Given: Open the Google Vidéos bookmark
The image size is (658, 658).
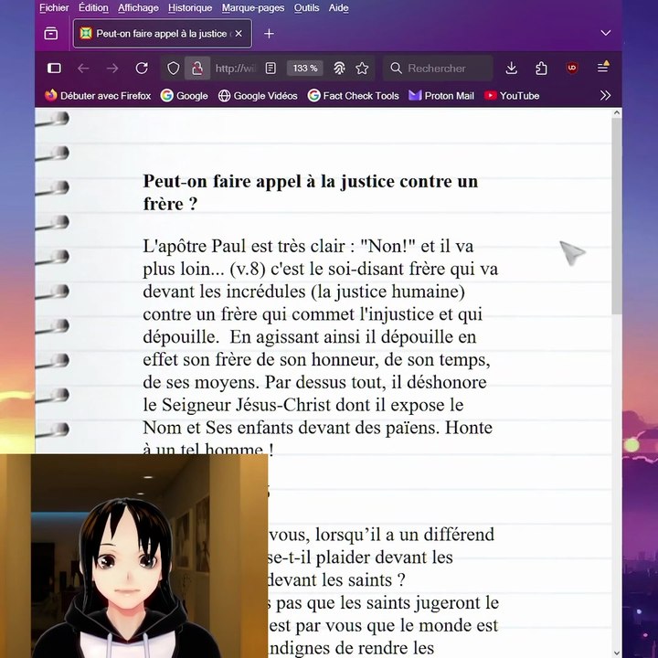Looking at the screenshot, I should (258, 96).
